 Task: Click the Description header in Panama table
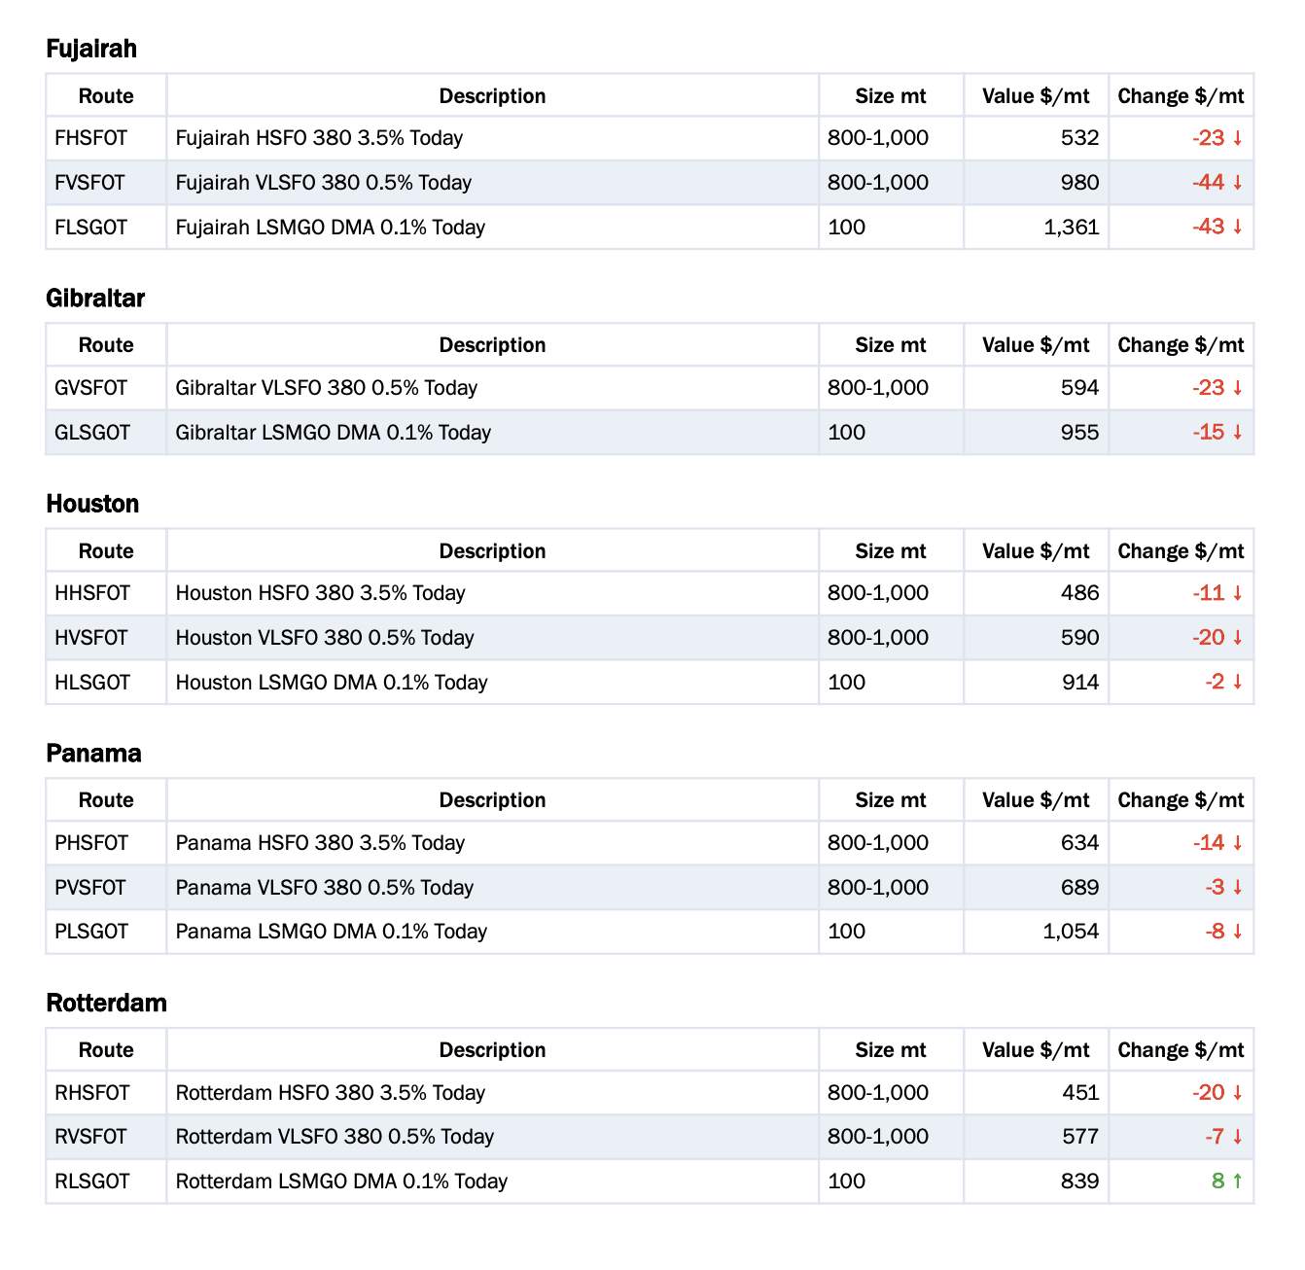coord(492,800)
